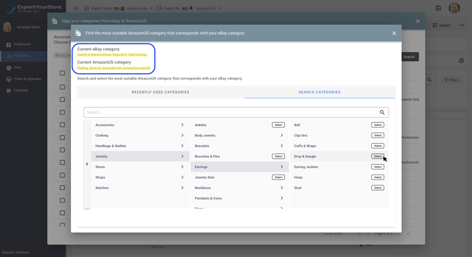Click the current eBay category path text
472x257 pixels.
112,55
